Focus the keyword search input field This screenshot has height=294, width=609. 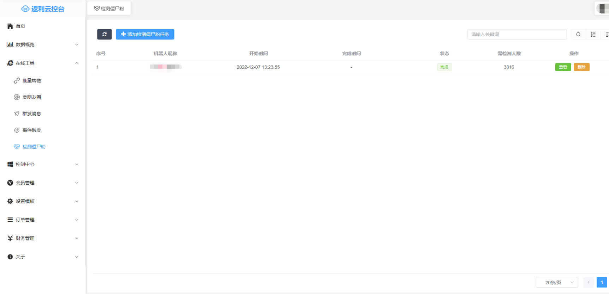pos(517,34)
